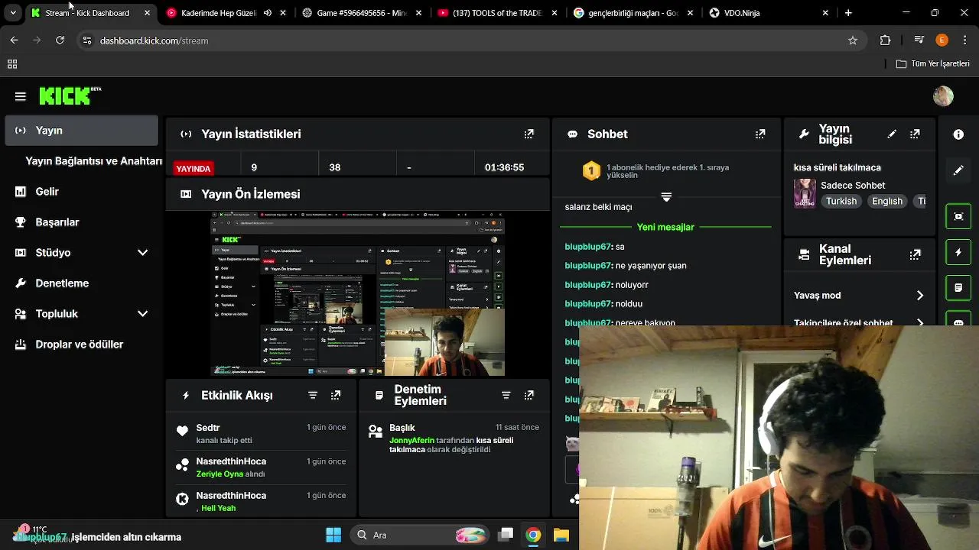This screenshot has width=979, height=550.
Task: Click the green preview frame icon on the right rail
Action: tap(958, 216)
